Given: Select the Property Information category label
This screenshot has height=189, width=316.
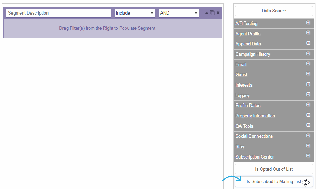Looking at the screenshot, I should click(255, 116).
